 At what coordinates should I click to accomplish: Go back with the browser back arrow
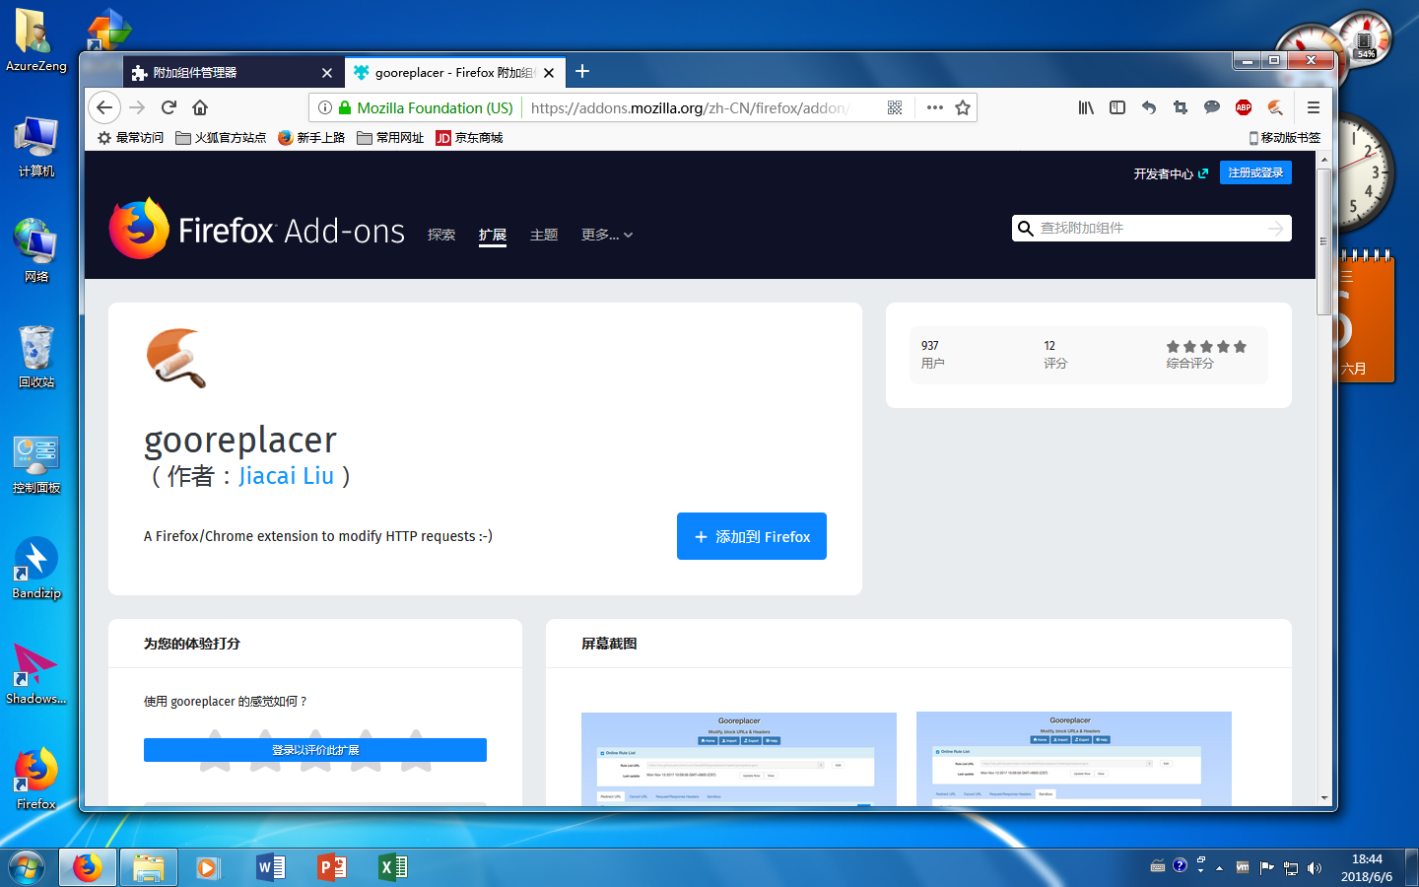click(x=104, y=107)
